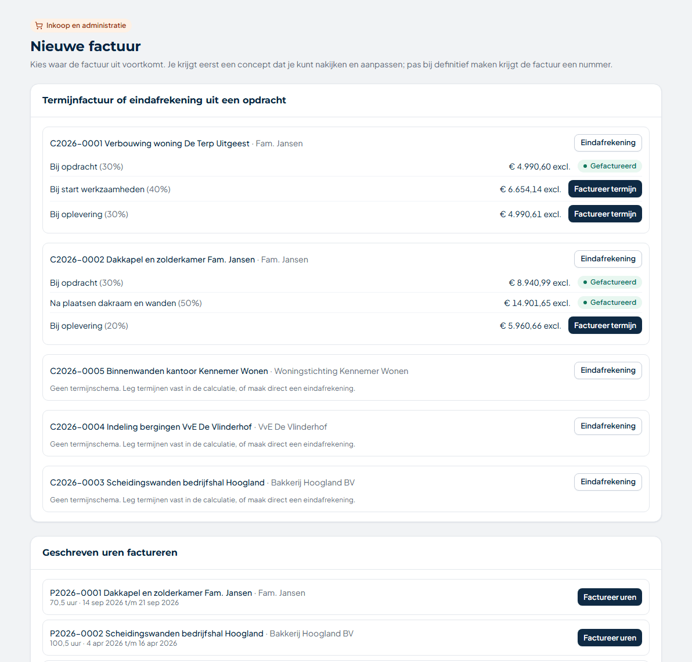Image resolution: width=692 pixels, height=662 pixels.
Task: Factureer termijn for C2026-0001 Bij oplevering 30%
Action: [x=604, y=214]
